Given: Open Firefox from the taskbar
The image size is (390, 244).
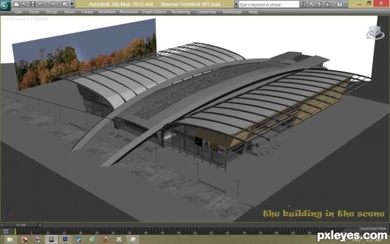Looking at the screenshot, I should [x=106, y=239].
